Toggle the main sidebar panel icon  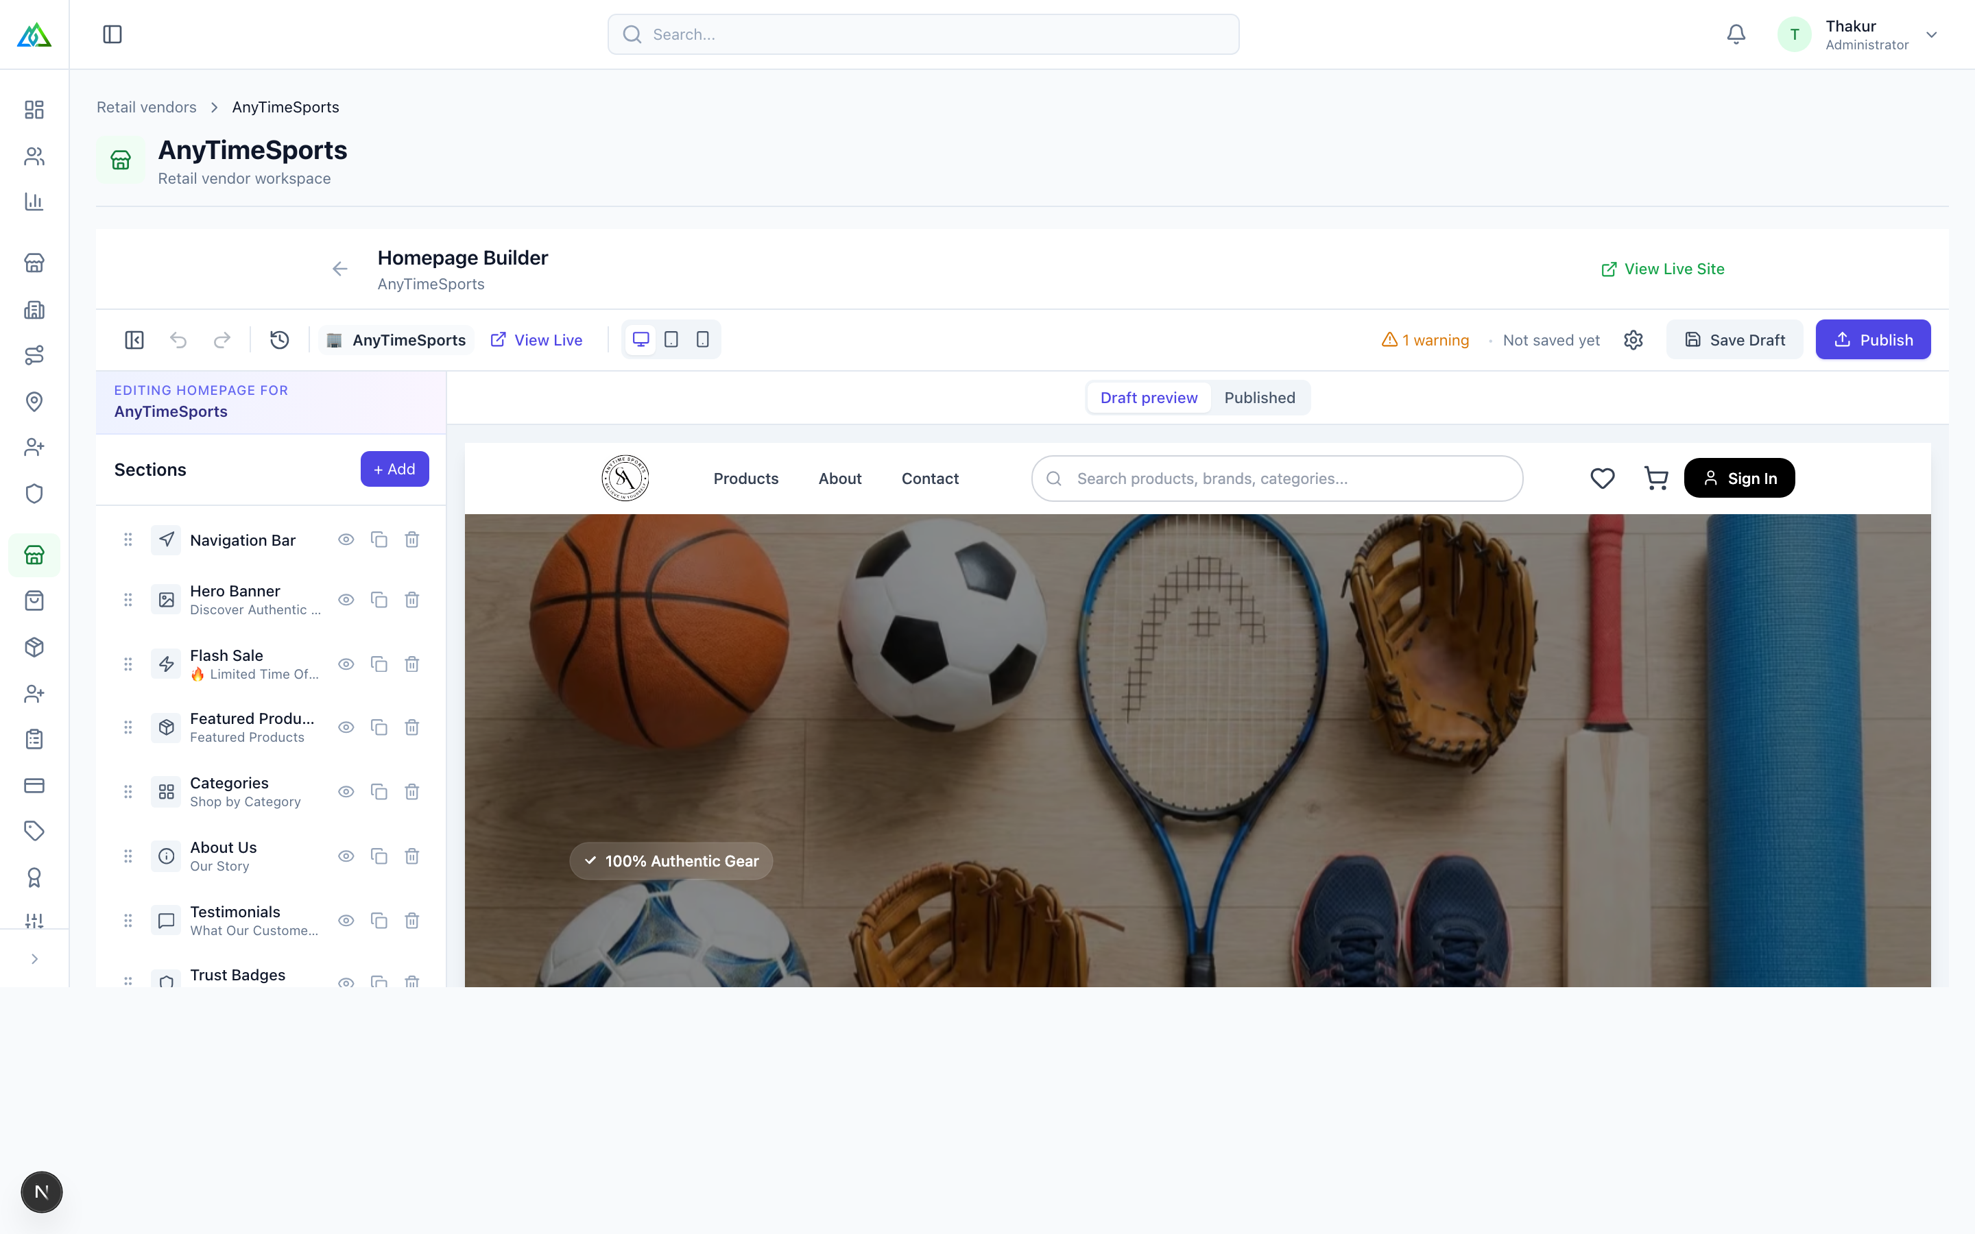[x=112, y=34]
